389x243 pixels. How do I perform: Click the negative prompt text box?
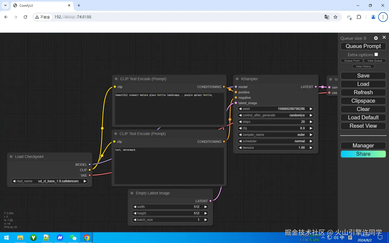pos(169,166)
